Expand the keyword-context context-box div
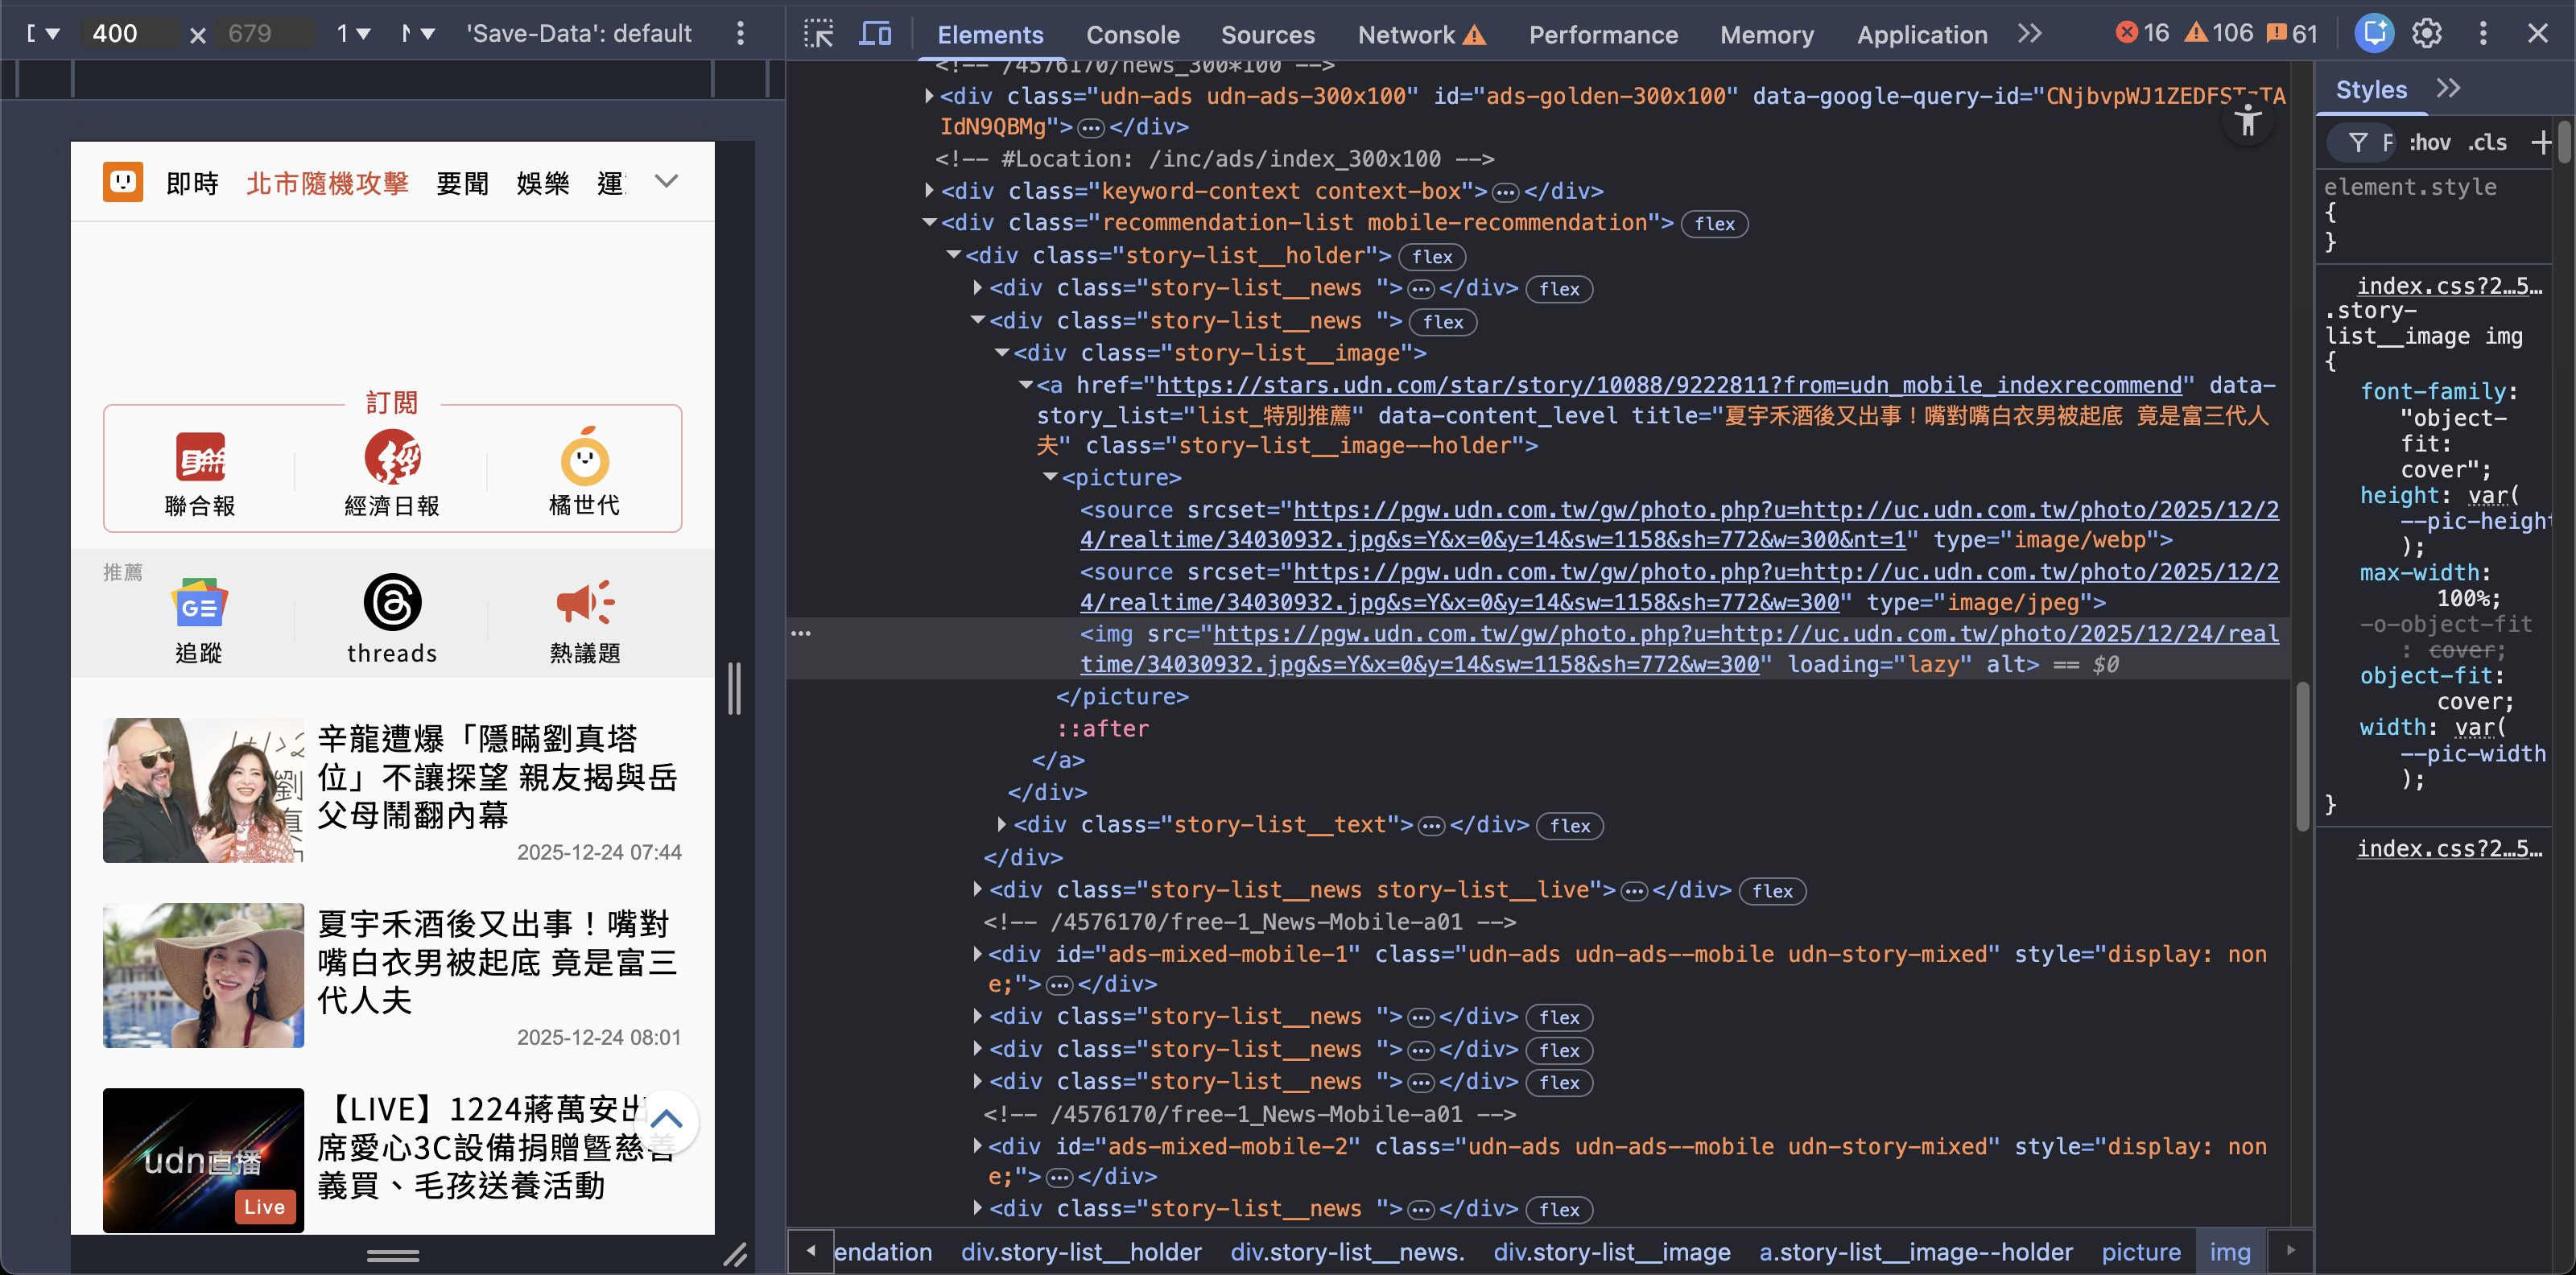2576x1275 pixels. coord(930,190)
